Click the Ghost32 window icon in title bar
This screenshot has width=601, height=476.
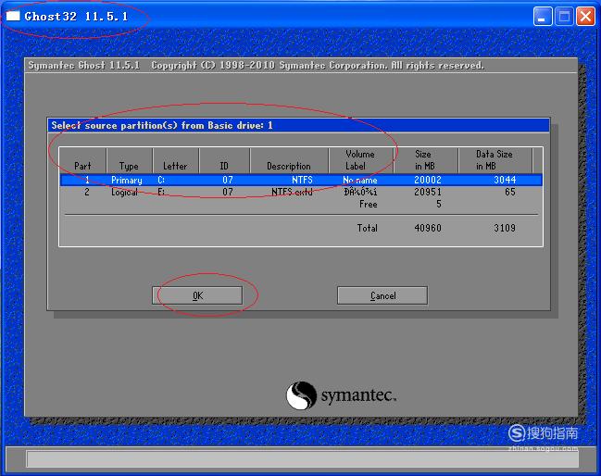(x=13, y=16)
